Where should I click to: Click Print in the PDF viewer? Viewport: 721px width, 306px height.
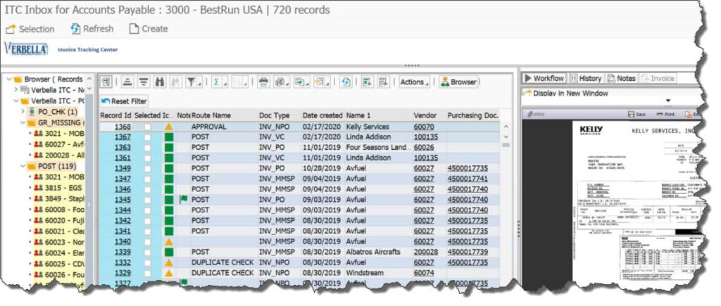pos(666,114)
